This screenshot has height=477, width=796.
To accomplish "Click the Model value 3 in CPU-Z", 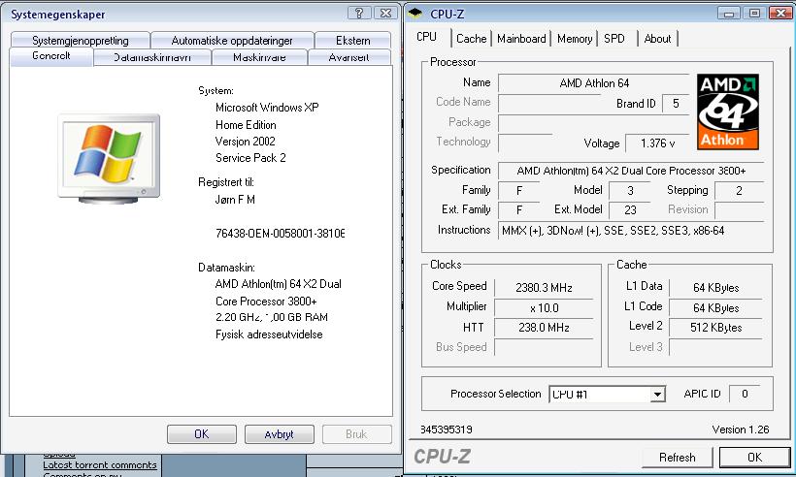I will click(631, 191).
